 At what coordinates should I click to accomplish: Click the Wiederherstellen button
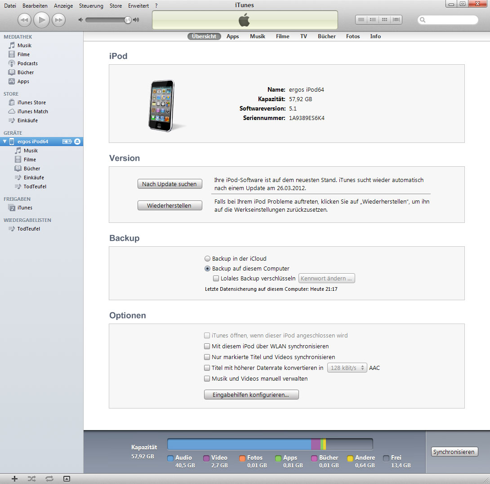(169, 205)
